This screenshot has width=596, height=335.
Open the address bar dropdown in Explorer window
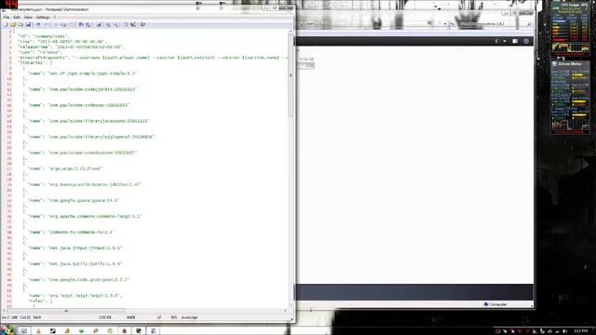(x=445, y=24)
